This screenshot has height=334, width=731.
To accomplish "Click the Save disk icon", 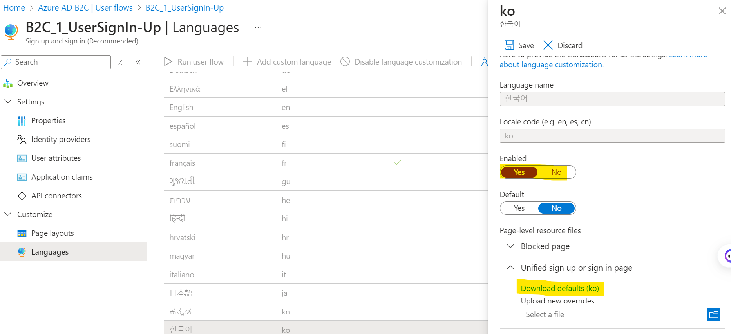I will point(509,45).
